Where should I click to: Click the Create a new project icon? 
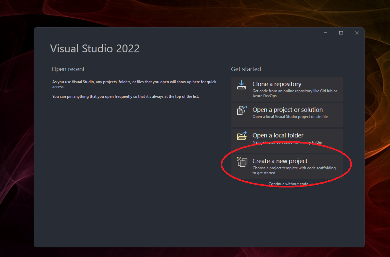242,162
